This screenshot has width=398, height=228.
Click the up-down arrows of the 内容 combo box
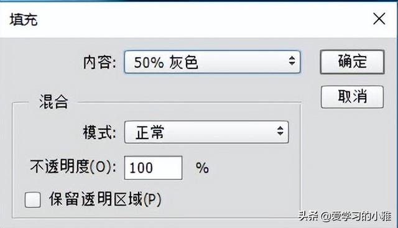pyautogui.click(x=292, y=61)
